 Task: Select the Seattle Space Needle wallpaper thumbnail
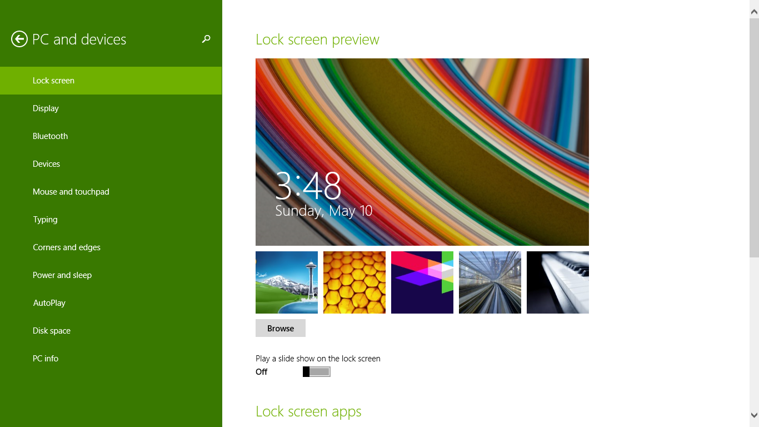286,282
